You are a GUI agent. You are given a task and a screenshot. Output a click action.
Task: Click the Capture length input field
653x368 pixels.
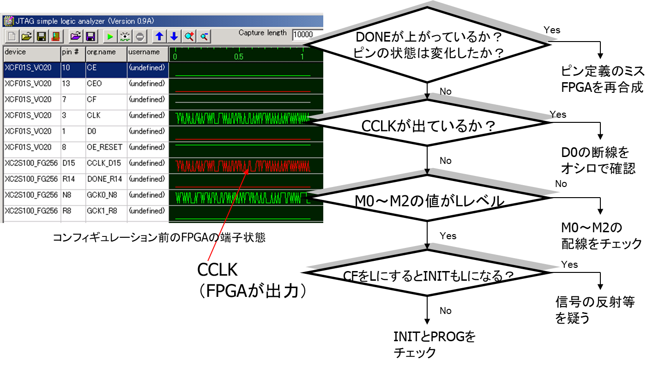[307, 34]
